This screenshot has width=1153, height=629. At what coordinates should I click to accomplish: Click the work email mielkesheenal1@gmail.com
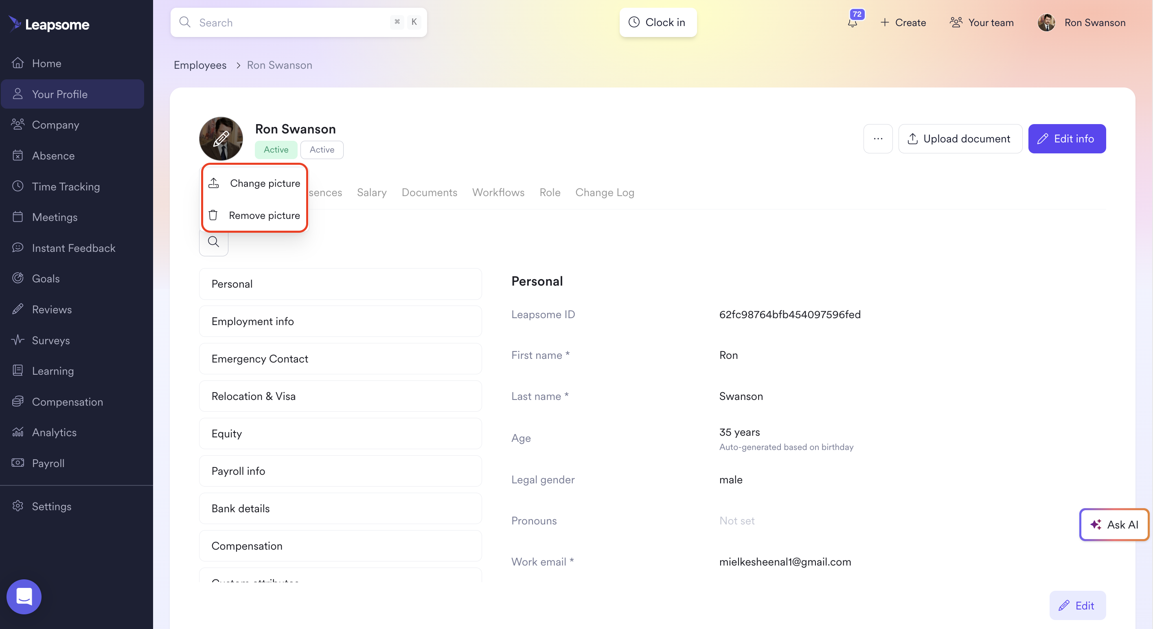[785, 561]
